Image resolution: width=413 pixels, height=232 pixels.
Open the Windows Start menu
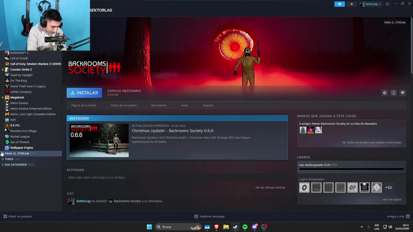(x=149, y=227)
